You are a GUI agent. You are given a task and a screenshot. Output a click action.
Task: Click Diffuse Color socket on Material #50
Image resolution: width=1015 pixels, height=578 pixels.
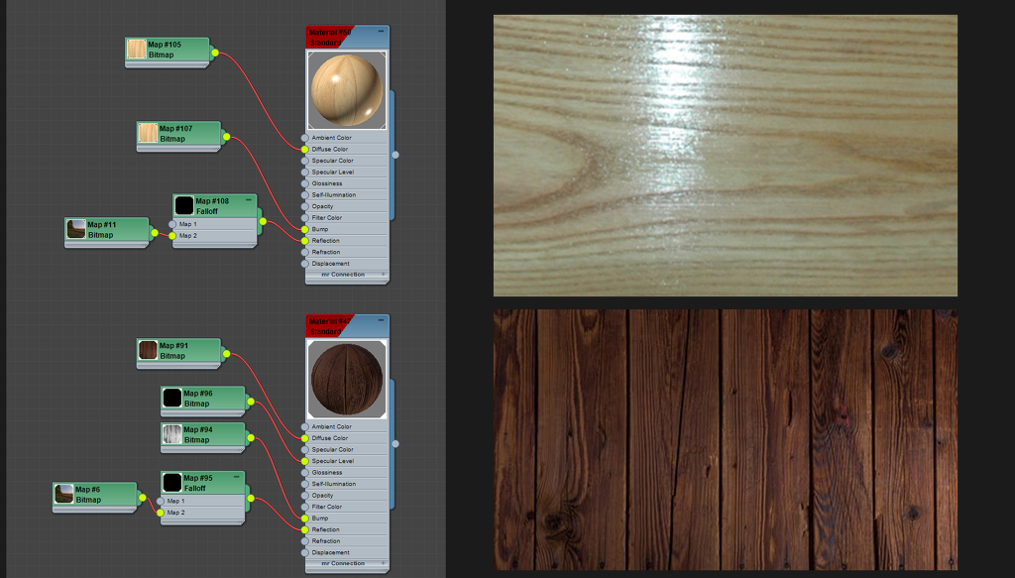tap(305, 150)
